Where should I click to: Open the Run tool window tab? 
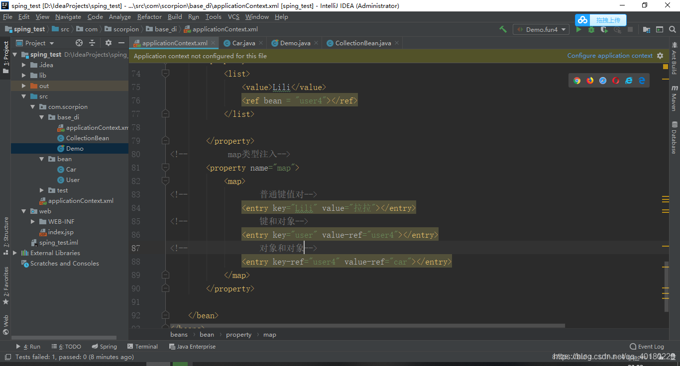point(28,347)
